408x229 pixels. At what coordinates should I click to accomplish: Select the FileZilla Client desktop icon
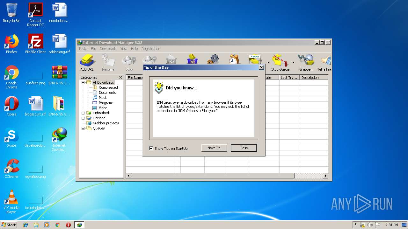pyautogui.click(x=35, y=44)
